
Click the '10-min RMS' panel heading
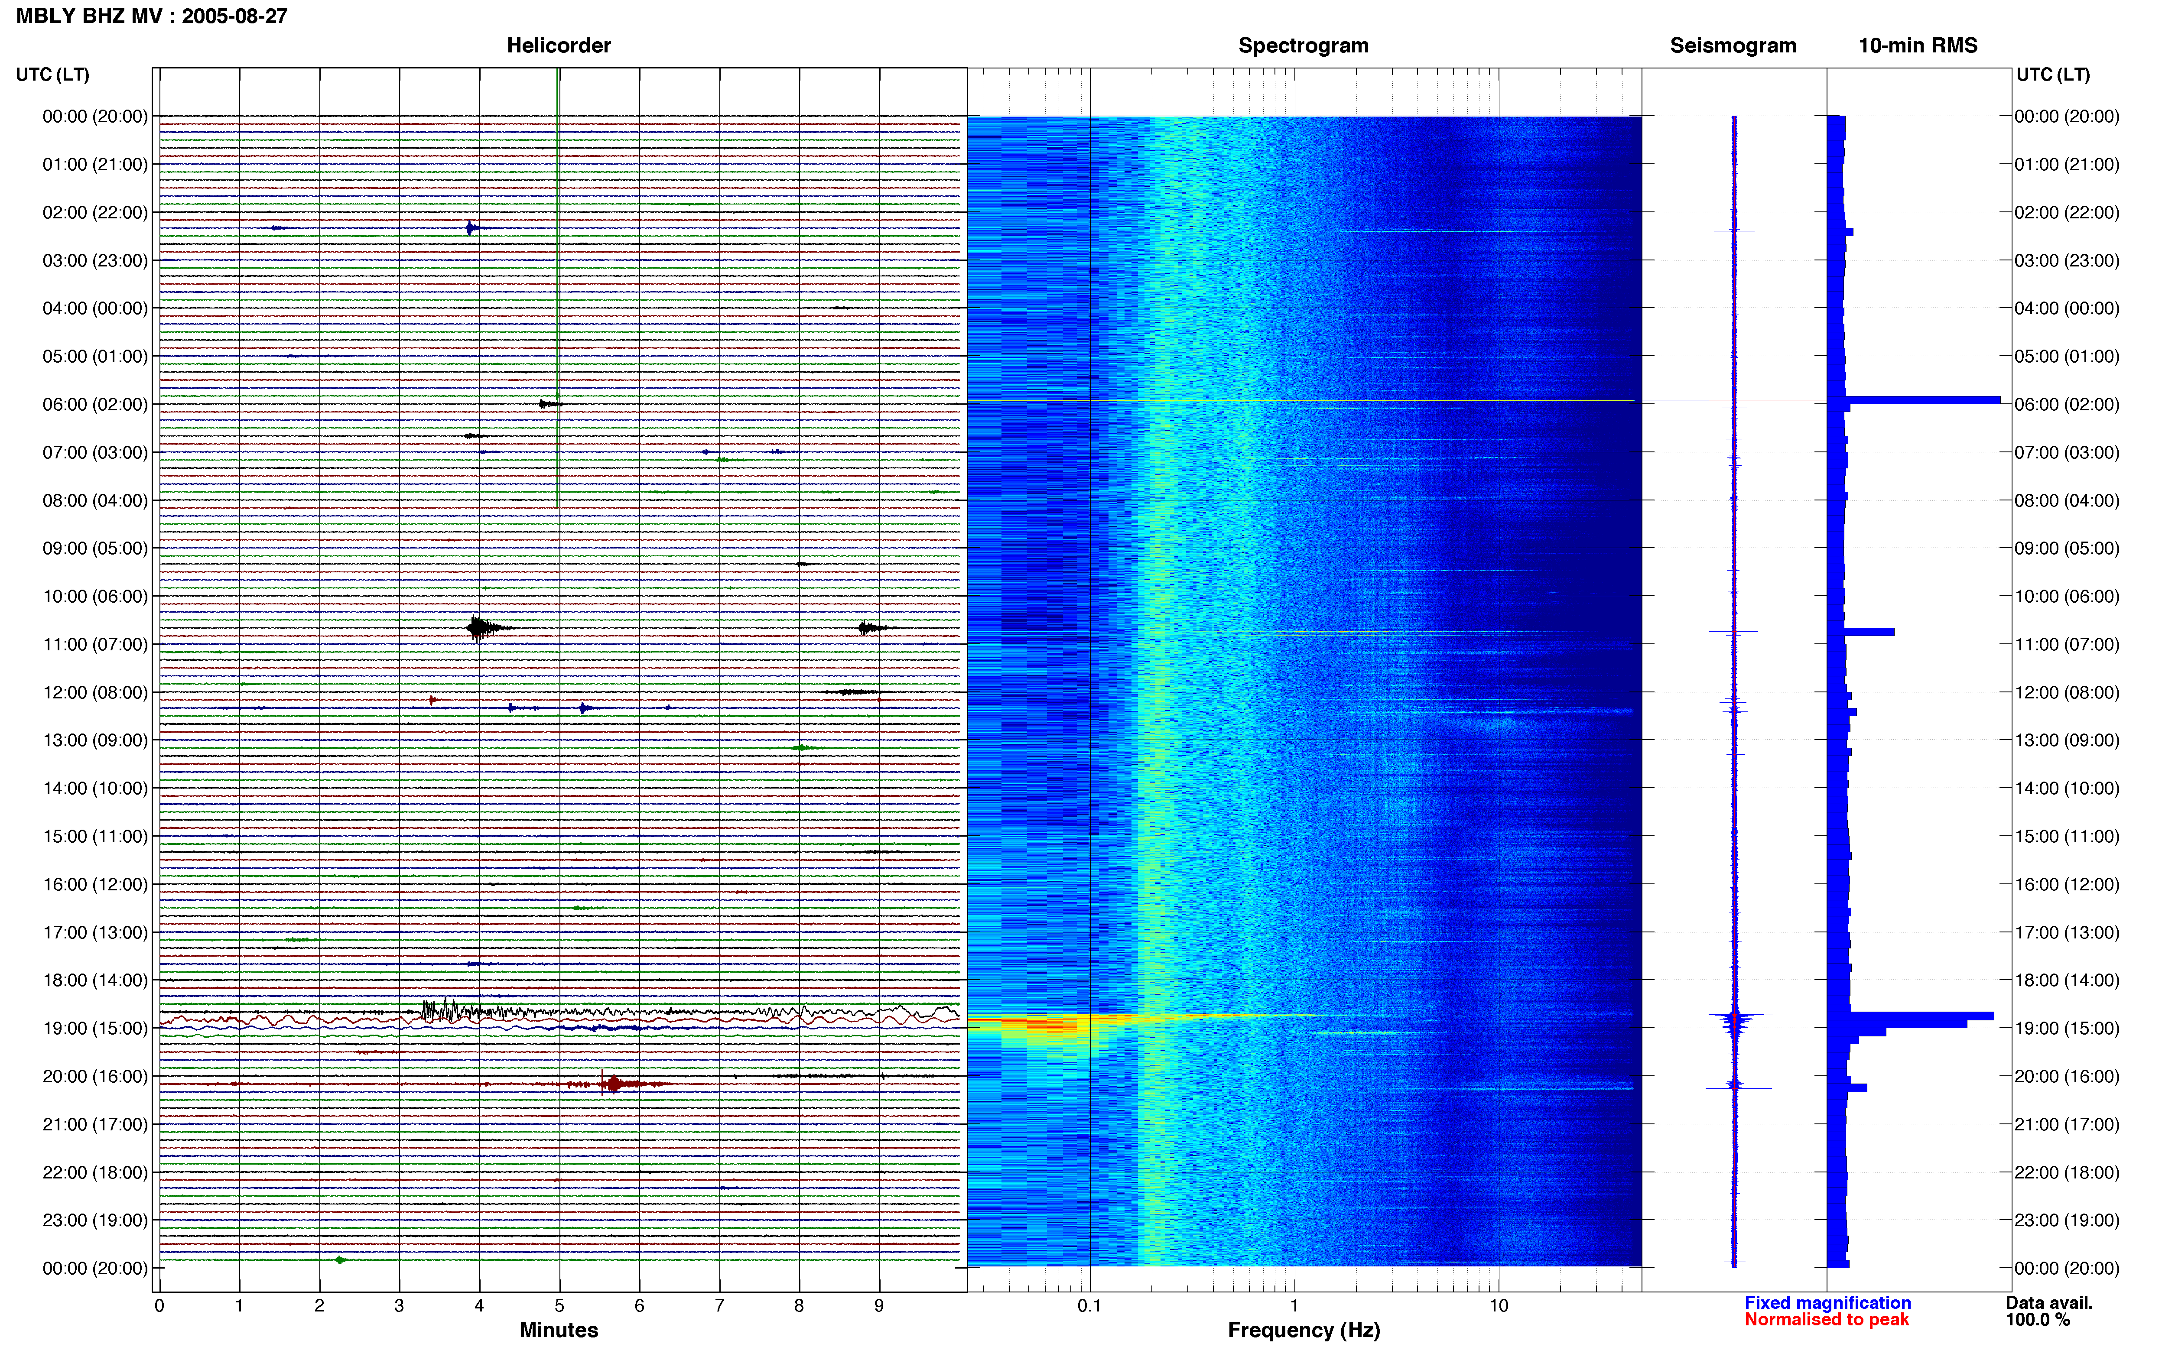(x=1918, y=46)
